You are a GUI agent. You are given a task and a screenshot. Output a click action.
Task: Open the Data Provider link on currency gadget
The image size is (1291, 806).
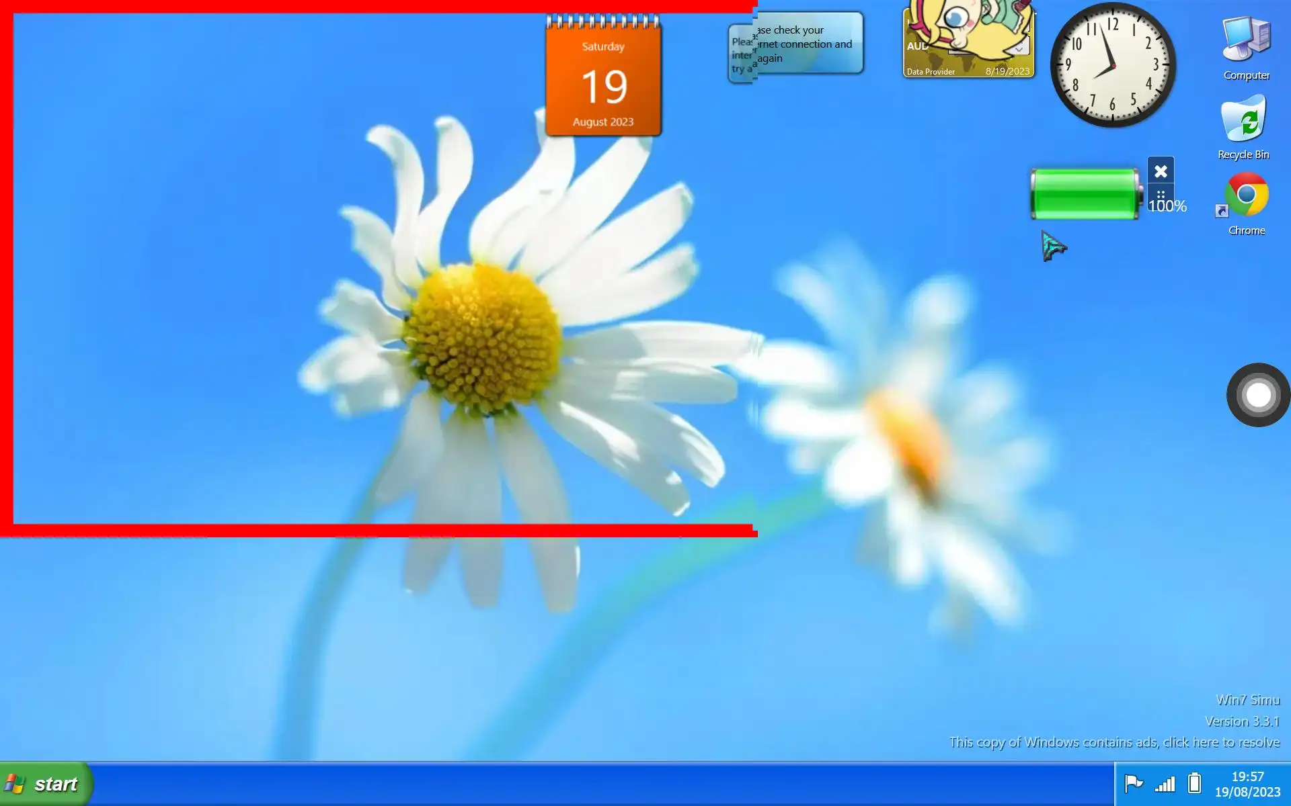931,72
